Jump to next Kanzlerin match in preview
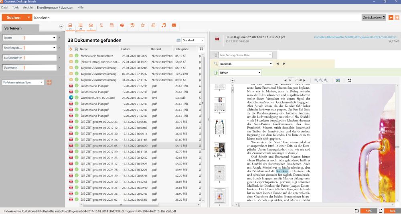 (x=284, y=64)
